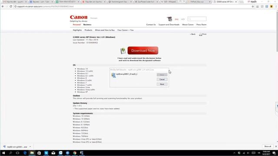Screen dimensions: 278x156
Task: Open Windows Start menu
Action: click(x=3, y=153)
